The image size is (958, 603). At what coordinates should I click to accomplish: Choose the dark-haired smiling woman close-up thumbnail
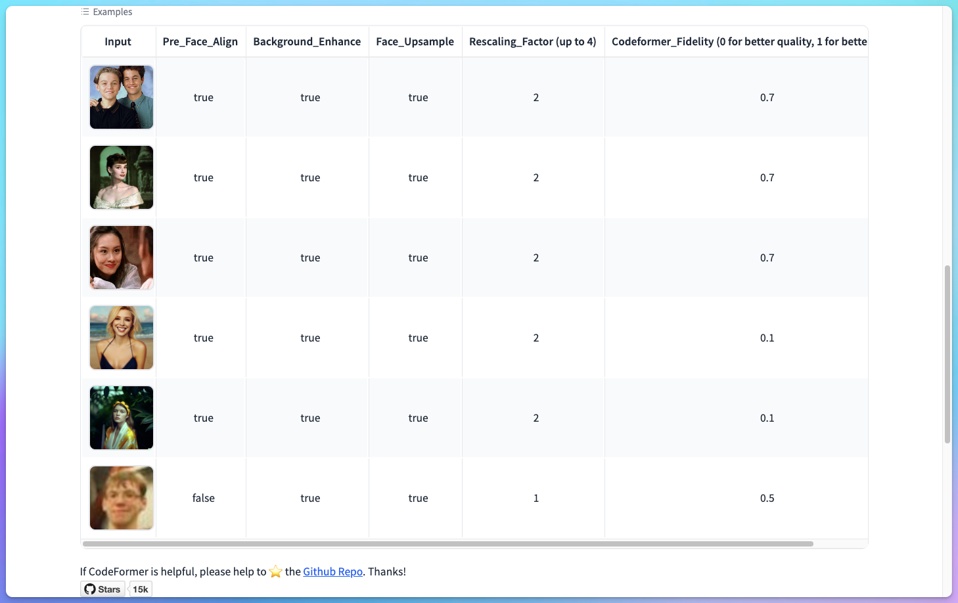(122, 257)
